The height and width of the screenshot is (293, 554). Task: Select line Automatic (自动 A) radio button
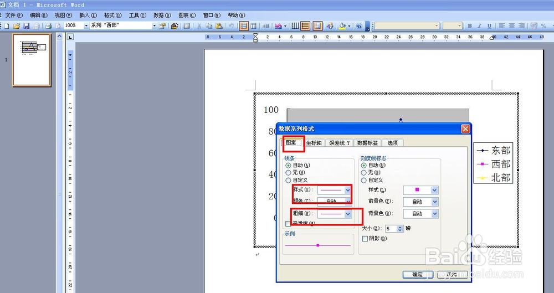(x=288, y=165)
